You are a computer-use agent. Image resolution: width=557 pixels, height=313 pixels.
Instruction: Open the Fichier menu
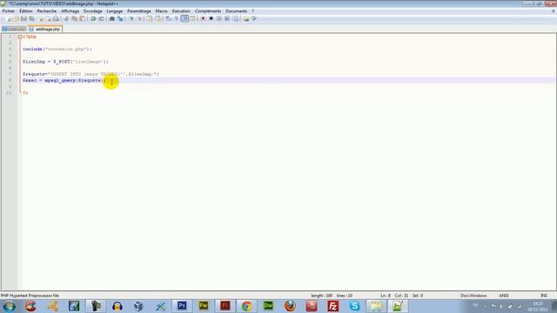9,11
